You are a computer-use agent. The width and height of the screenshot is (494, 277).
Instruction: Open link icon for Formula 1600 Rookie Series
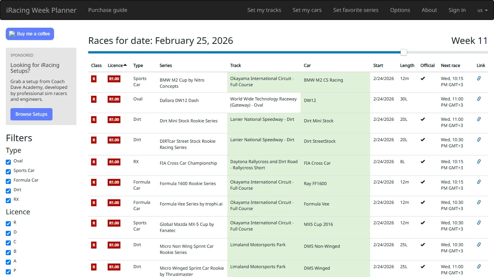tap(479, 182)
